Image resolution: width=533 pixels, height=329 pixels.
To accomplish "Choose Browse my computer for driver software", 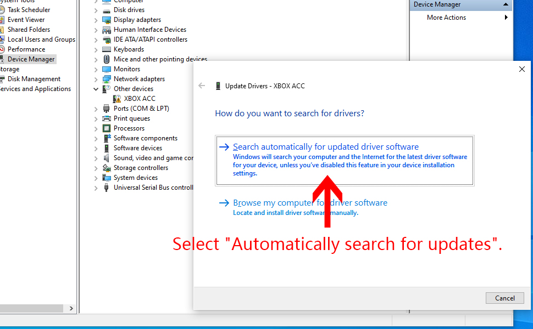I will coord(310,203).
